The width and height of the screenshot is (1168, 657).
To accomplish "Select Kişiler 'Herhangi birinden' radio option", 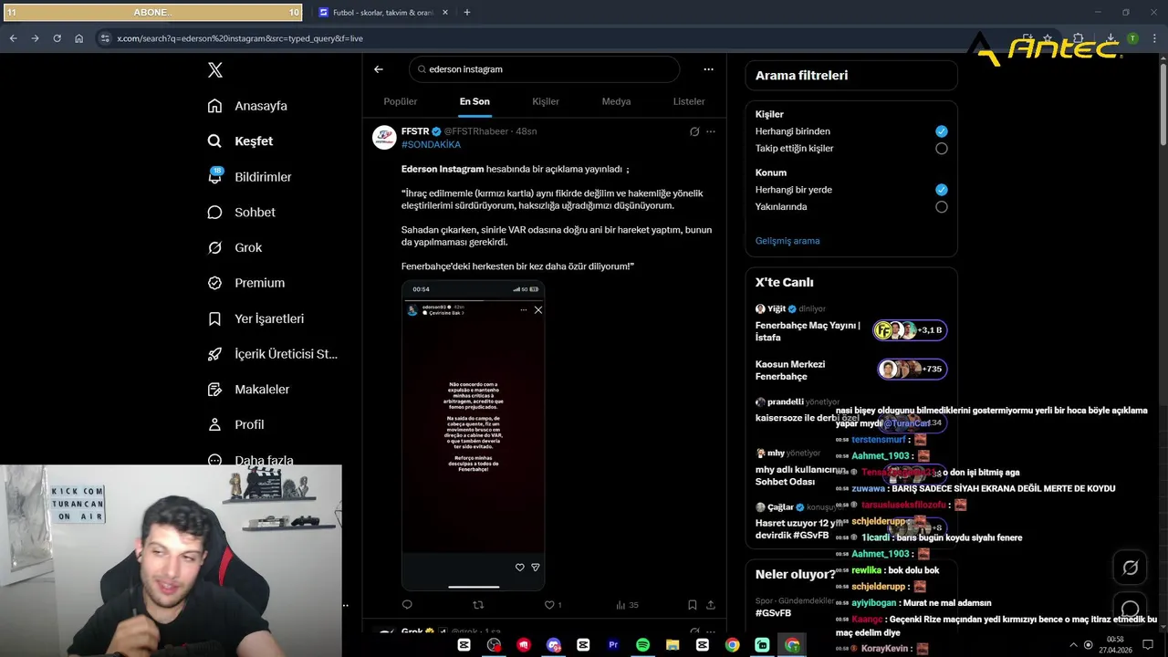I will coord(942,131).
